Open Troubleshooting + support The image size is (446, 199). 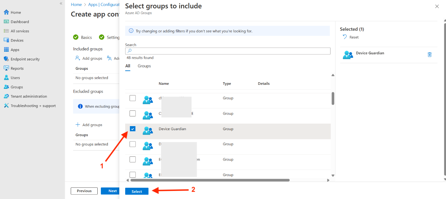tap(33, 106)
